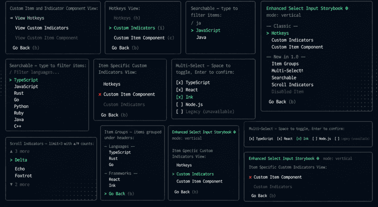Viewport: 378px width, 207px height.
Task: Select green TypeScript in Filter languages list
Action: click(26, 80)
